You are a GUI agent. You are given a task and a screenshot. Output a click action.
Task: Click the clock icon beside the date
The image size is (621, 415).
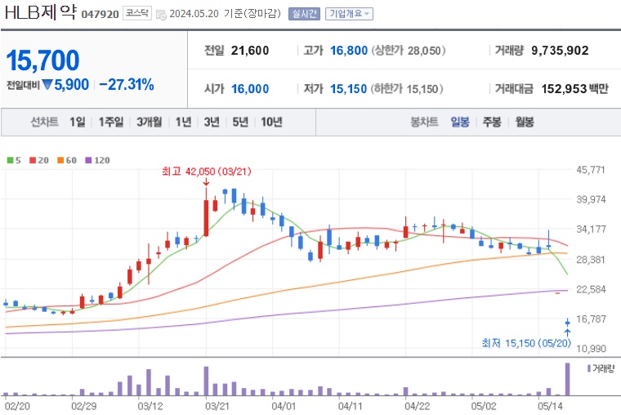pos(161,15)
